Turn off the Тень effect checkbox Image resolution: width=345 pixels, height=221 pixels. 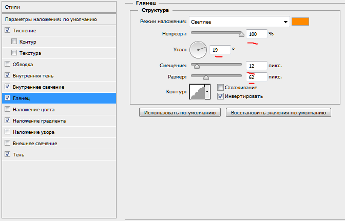(7, 154)
